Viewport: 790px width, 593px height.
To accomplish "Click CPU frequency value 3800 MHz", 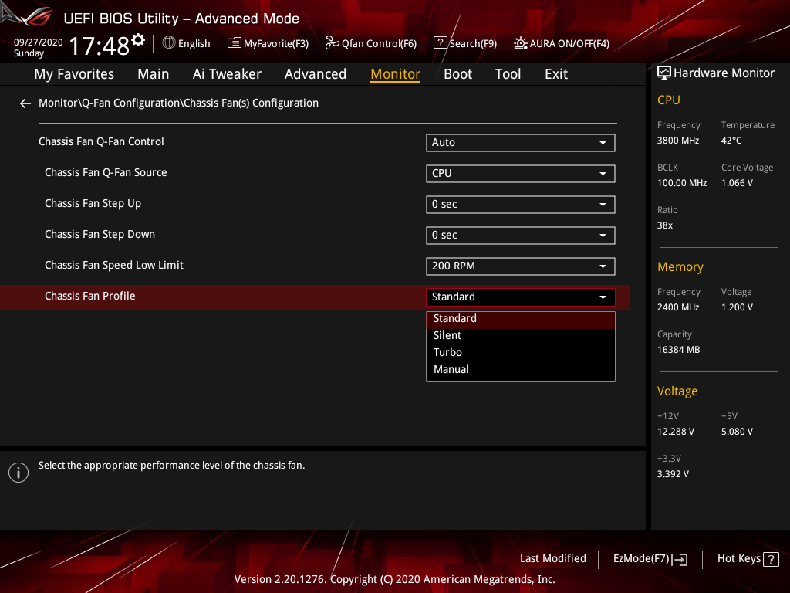I will (678, 141).
